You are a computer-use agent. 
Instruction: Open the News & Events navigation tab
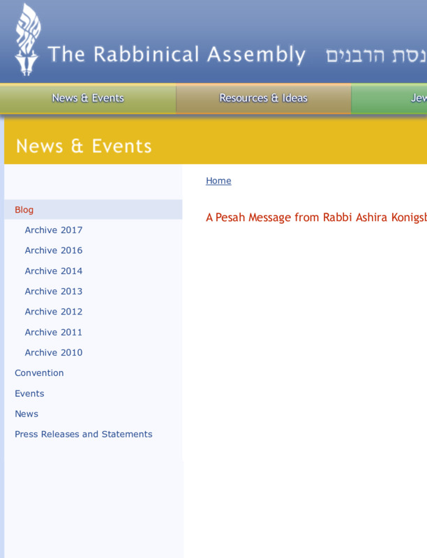(88, 98)
